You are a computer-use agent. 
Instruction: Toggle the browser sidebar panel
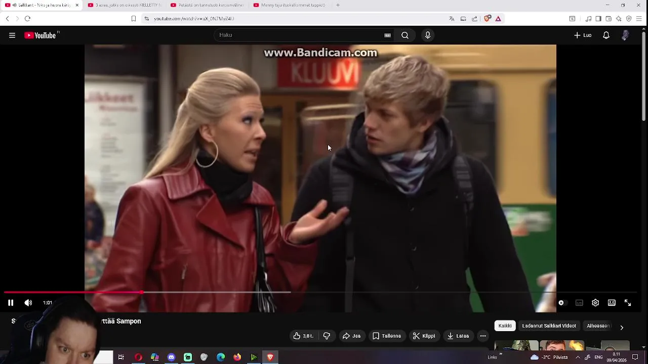(x=598, y=19)
